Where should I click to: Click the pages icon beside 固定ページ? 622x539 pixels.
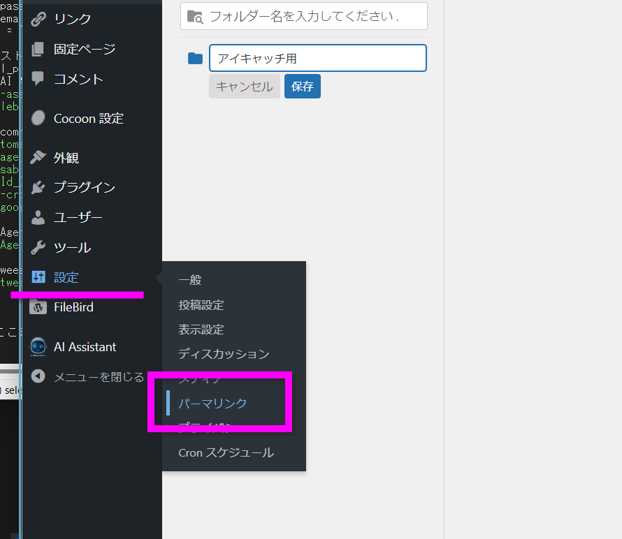point(38,50)
